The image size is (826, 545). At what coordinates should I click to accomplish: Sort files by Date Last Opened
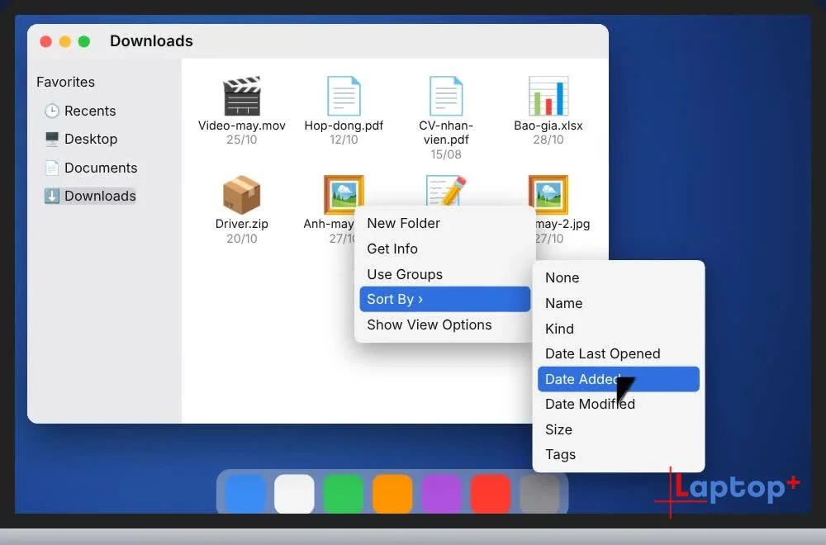619,354
